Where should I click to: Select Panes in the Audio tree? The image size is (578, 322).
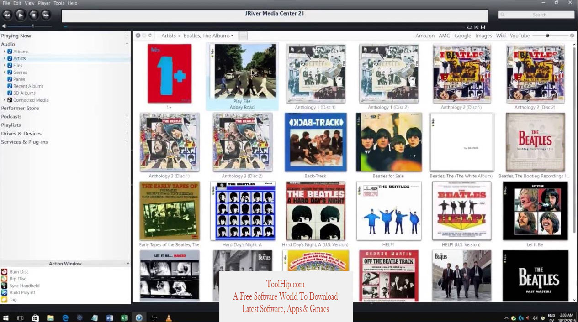point(19,79)
